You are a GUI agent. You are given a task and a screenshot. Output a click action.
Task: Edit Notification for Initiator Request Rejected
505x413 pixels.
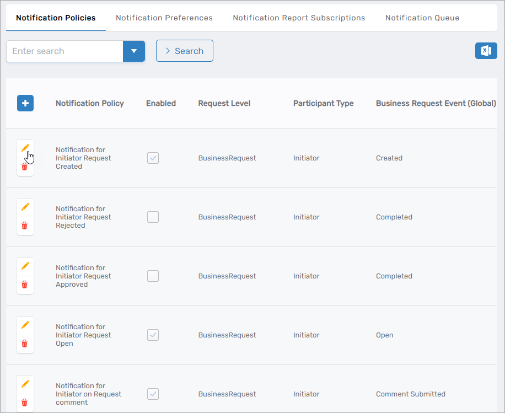pyautogui.click(x=25, y=207)
